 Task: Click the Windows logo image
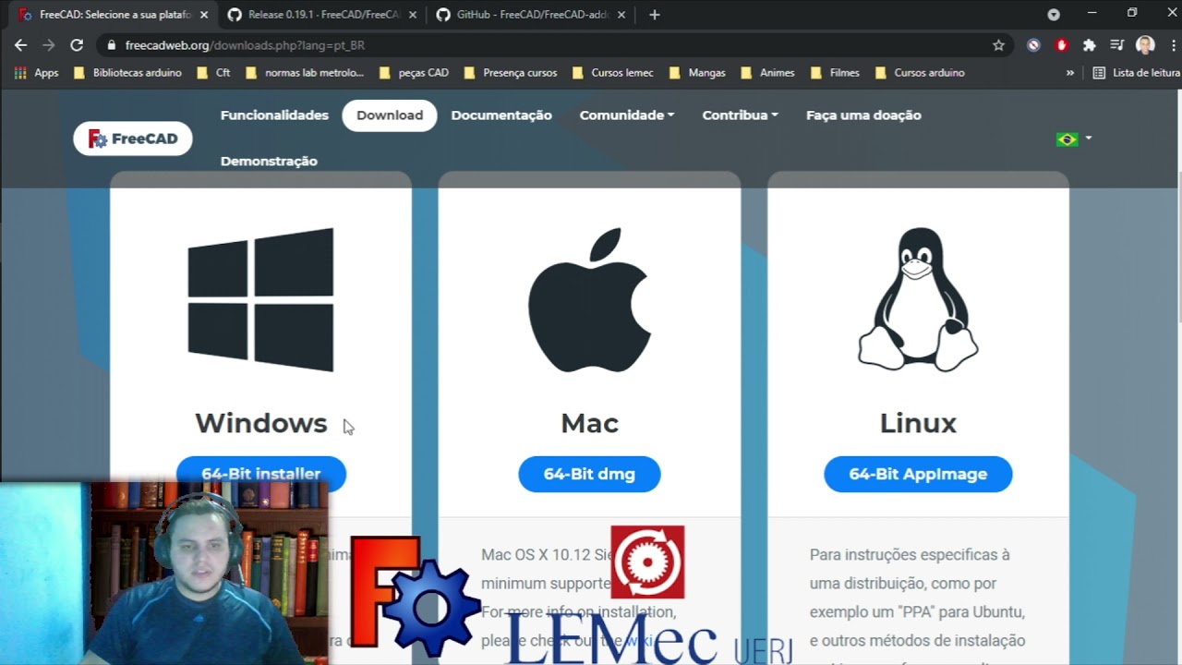click(260, 300)
